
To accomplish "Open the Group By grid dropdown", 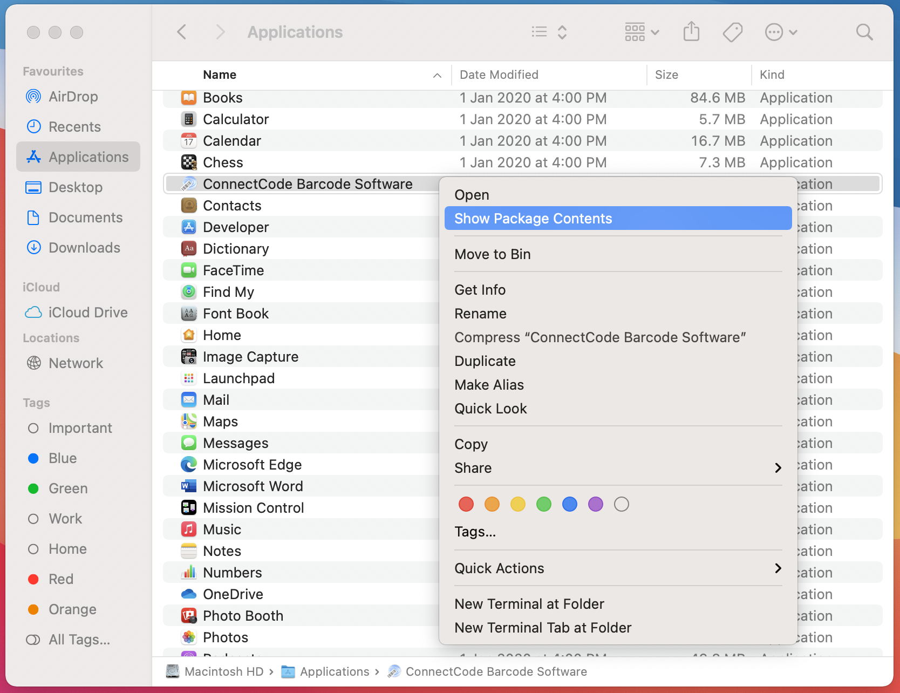I will coord(642,32).
